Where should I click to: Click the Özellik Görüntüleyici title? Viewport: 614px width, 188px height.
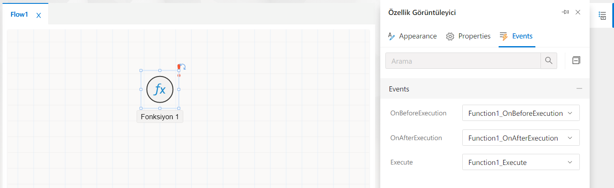[422, 12]
